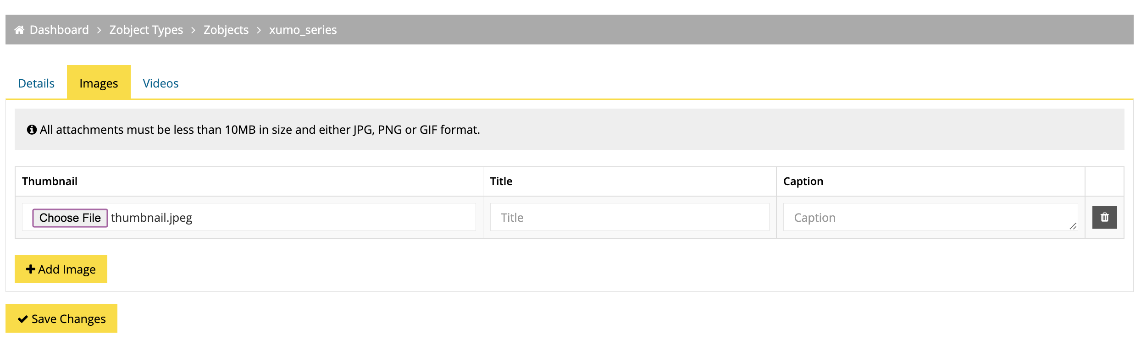Click the chevron after Dashboard breadcrumb

click(99, 30)
